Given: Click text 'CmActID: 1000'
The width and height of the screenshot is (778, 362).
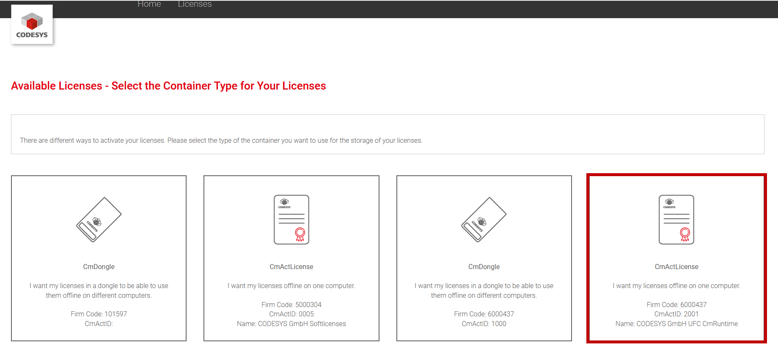Looking at the screenshot, I should coord(484,324).
